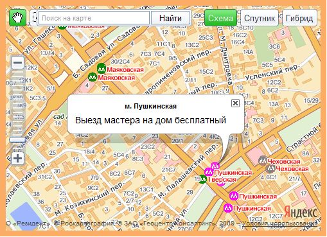Click the upper grey Чеховская metro icon
Image resolution: width=327 pixels, height=237 pixels.
263,161
